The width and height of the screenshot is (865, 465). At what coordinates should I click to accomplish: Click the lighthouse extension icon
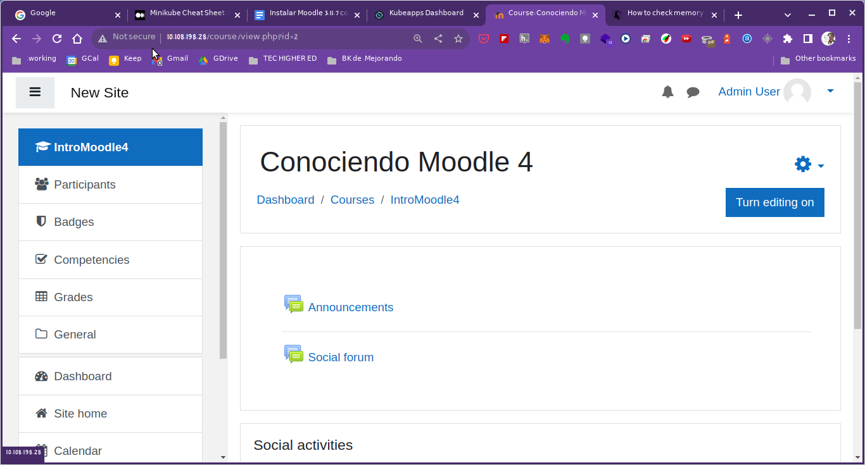(x=727, y=39)
